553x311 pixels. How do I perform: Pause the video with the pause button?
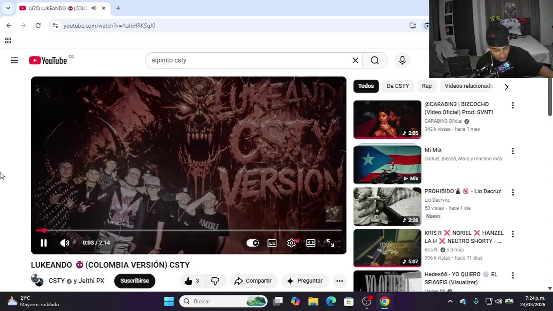pyautogui.click(x=44, y=243)
